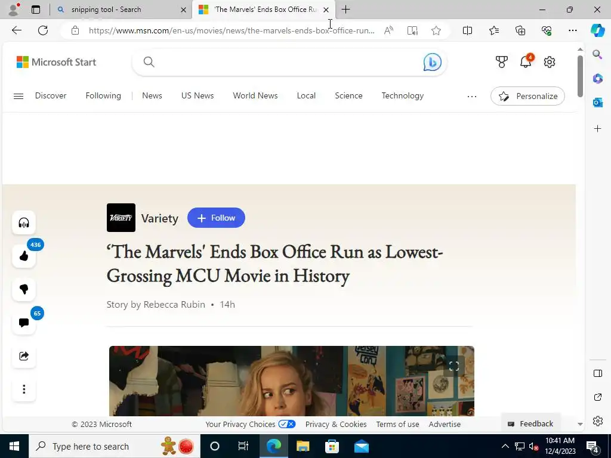Open the hamburger navigation menu
611x458 pixels.
(x=18, y=96)
